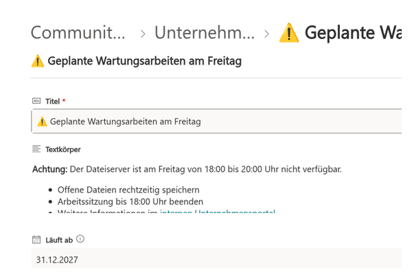Open the internen Unternehmensportal link
The height and width of the screenshot is (275, 412).
(218, 211)
